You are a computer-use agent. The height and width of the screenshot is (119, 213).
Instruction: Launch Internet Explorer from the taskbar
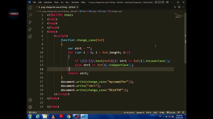point(38,116)
